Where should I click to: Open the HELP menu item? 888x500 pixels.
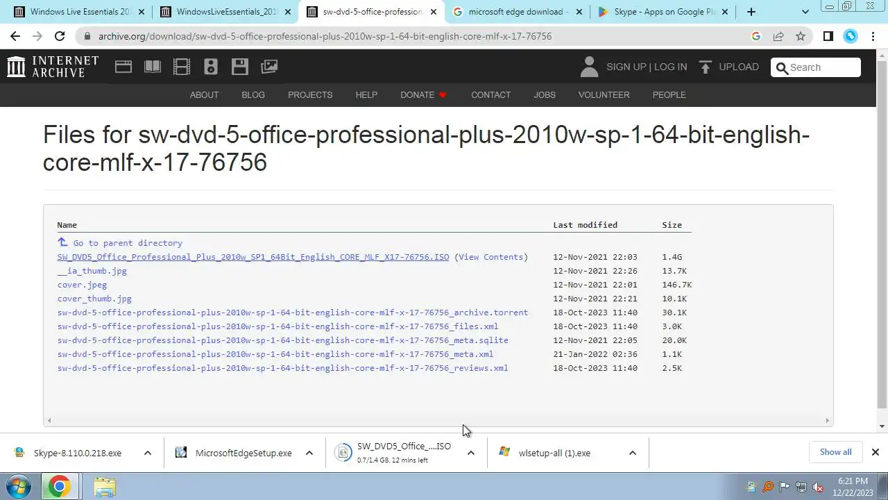click(x=366, y=95)
